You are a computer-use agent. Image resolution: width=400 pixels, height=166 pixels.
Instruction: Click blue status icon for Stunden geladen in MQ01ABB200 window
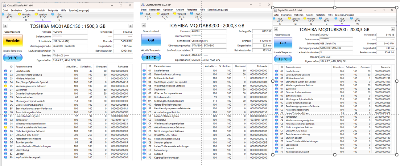tap(144, 143)
